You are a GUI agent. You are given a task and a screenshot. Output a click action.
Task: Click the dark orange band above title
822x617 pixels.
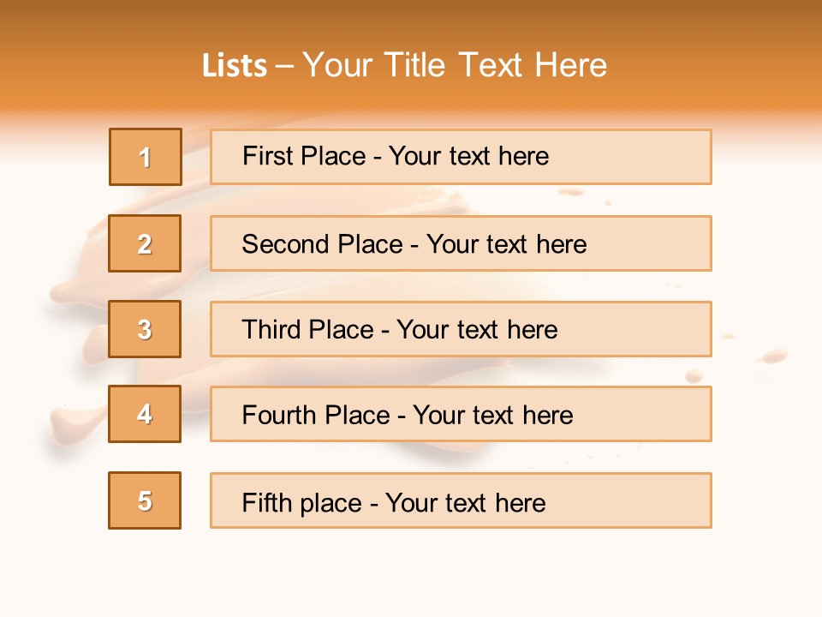point(411,17)
